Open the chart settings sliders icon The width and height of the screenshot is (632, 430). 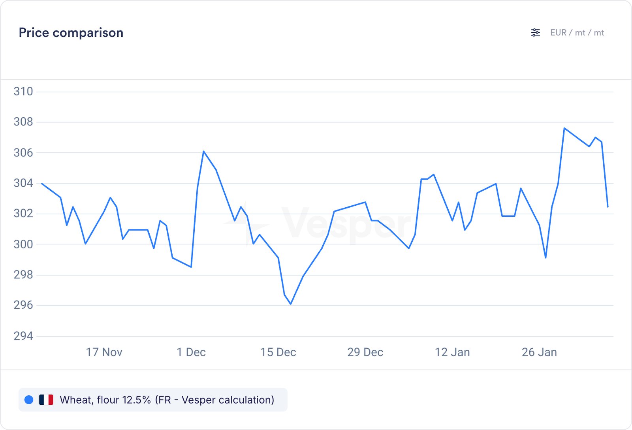[535, 33]
